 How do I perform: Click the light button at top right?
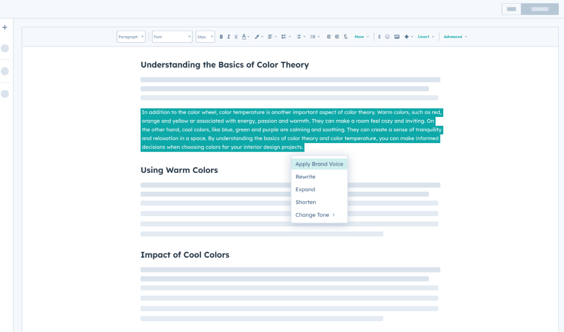pyautogui.click(x=512, y=9)
